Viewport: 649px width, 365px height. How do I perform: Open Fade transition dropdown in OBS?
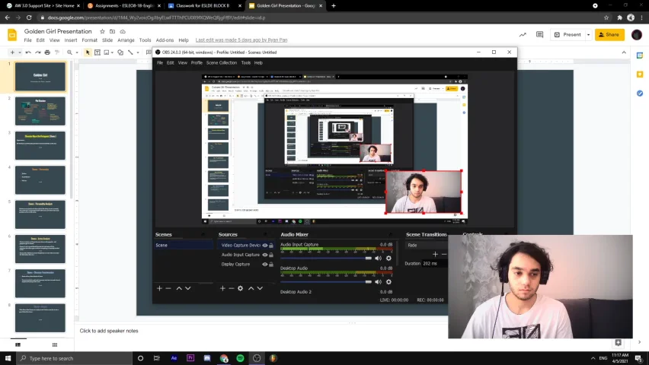click(x=427, y=245)
